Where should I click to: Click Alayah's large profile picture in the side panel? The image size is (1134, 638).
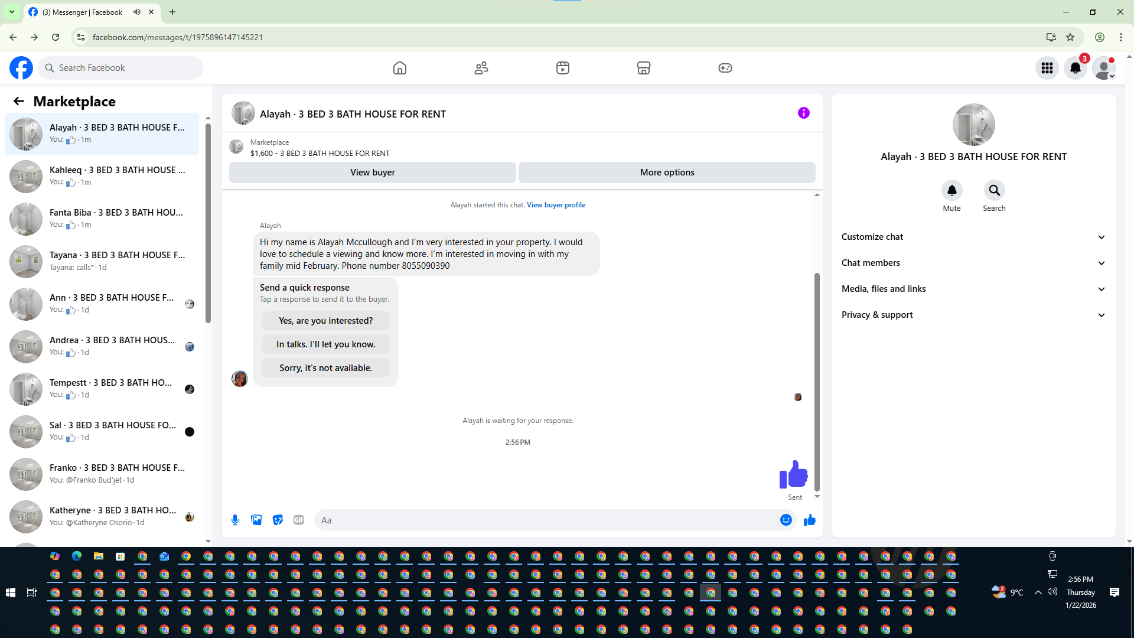[974, 125]
